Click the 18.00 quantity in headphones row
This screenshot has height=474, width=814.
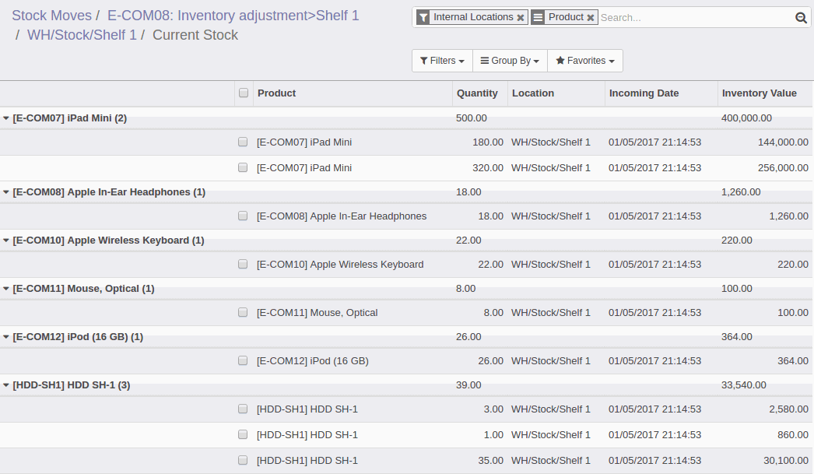(x=490, y=216)
